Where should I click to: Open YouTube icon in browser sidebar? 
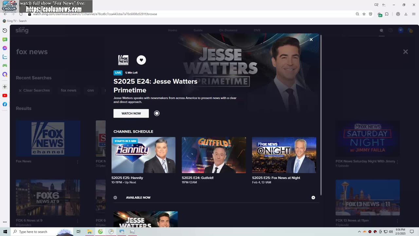coord(5,96)
